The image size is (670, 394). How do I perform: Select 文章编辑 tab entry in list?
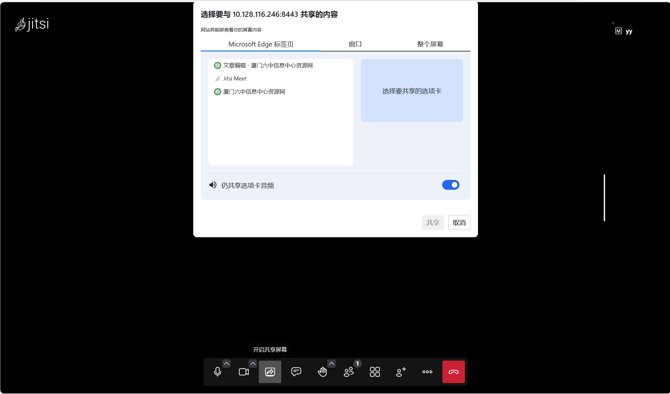point(268,66)
